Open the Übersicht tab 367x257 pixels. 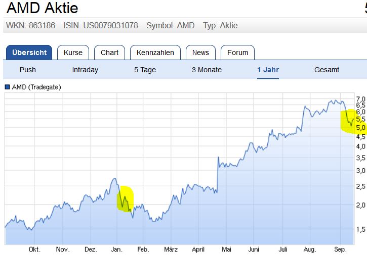click(x=29, y=53)
